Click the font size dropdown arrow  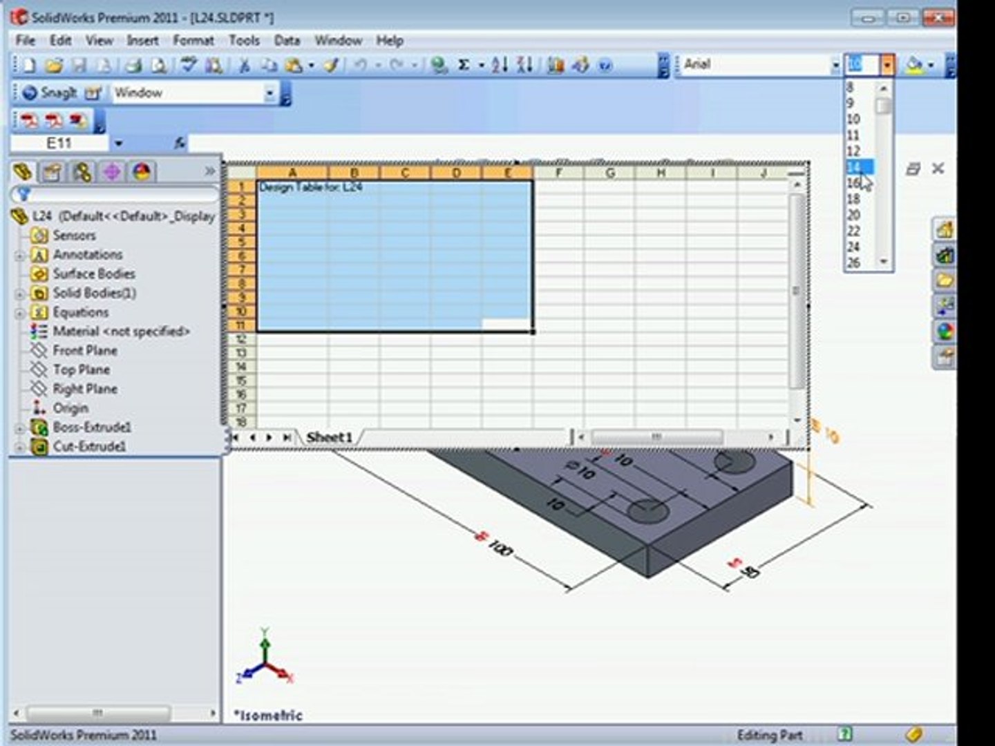click(x=887, y=66)
